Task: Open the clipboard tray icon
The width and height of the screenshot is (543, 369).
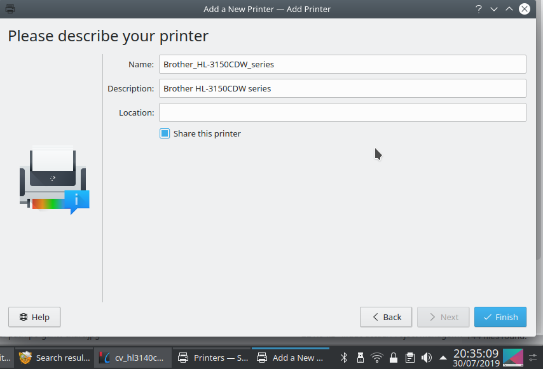Action: click(x=410, y=358)
